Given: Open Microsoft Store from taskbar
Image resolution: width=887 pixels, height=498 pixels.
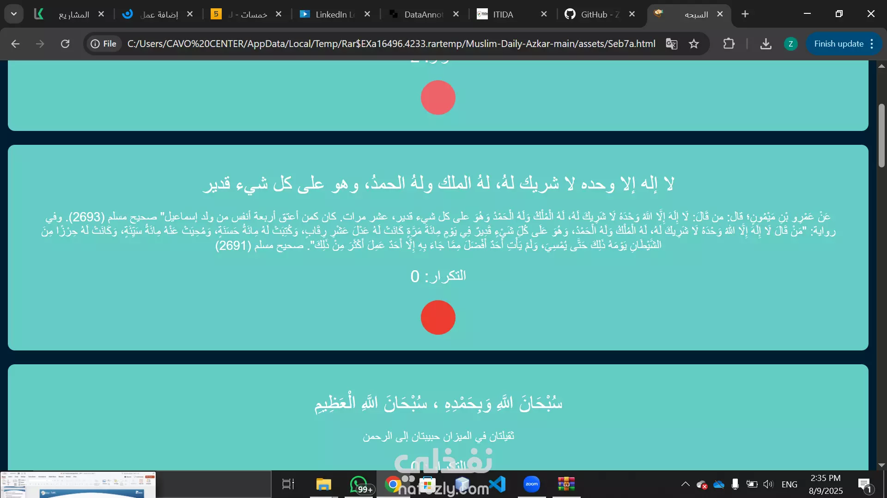Looking at the screenshot, I should [x=428, y=484].
